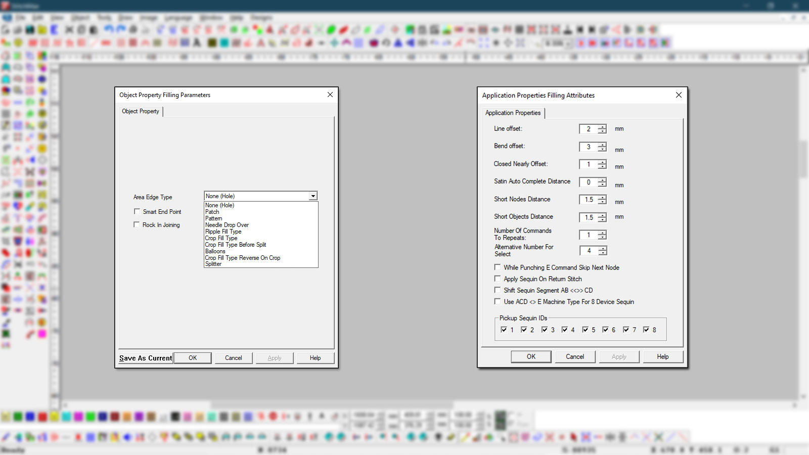Click the Satin Auto Complete Distance field
This screenshot has width=809, height=455.
click(588, 183)
